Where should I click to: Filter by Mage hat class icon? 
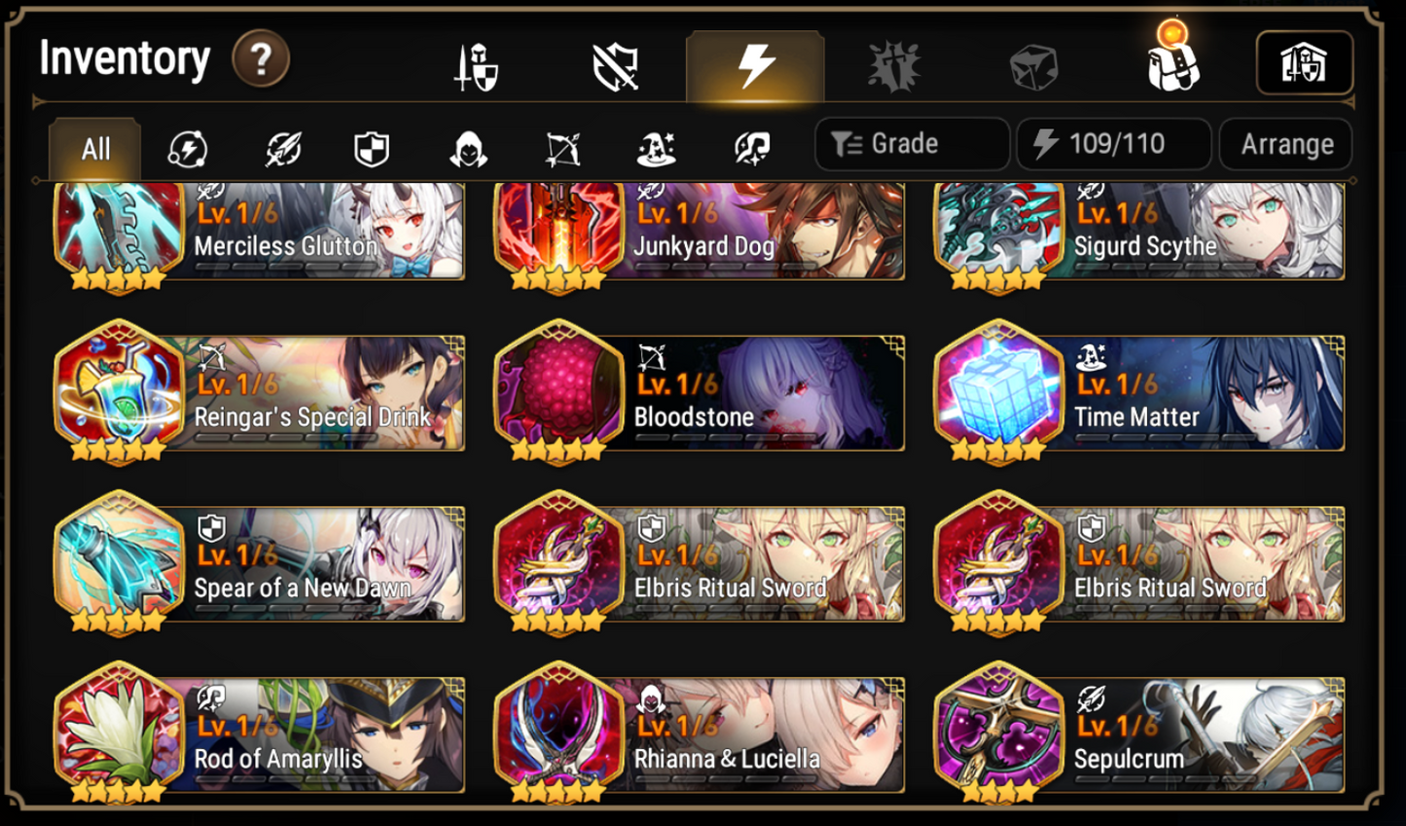pyautogui.click(x=657, y=149)
